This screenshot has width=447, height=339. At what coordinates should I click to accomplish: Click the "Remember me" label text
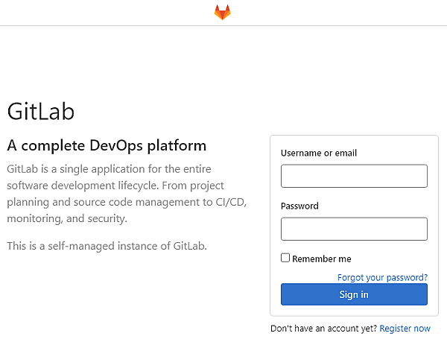pyautogui.click(x=321, y=259)
